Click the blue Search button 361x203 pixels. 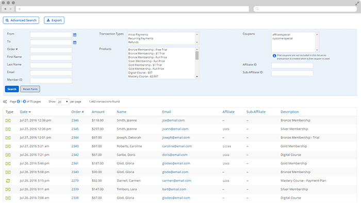(x=12, y=89)
